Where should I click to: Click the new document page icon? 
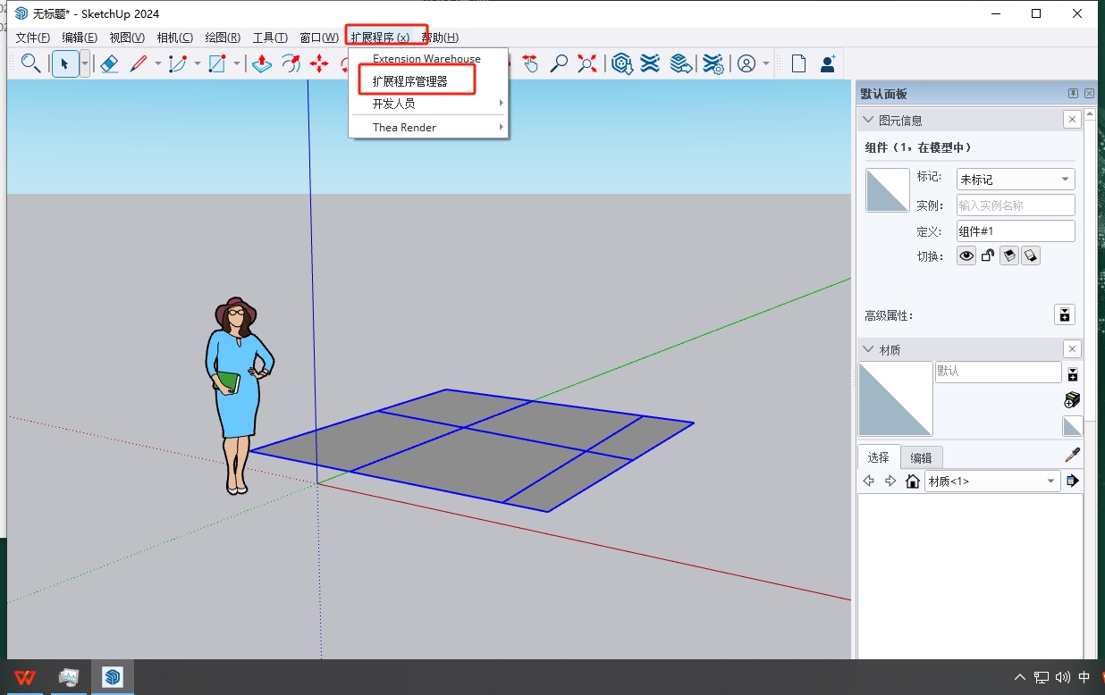[799, 63]
